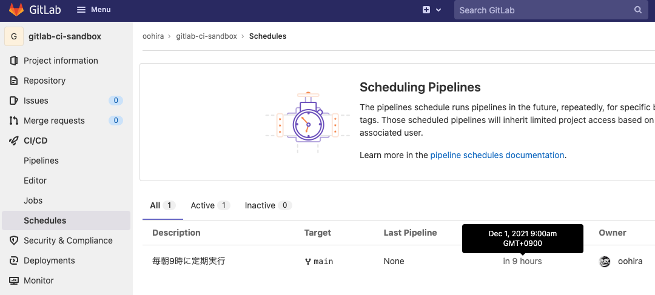
Task: Open the pipeline schedules documentation link
Action: (x=497, y=155)
